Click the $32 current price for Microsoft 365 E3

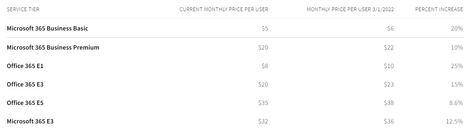pyautogui.click(x=263, y=121)
